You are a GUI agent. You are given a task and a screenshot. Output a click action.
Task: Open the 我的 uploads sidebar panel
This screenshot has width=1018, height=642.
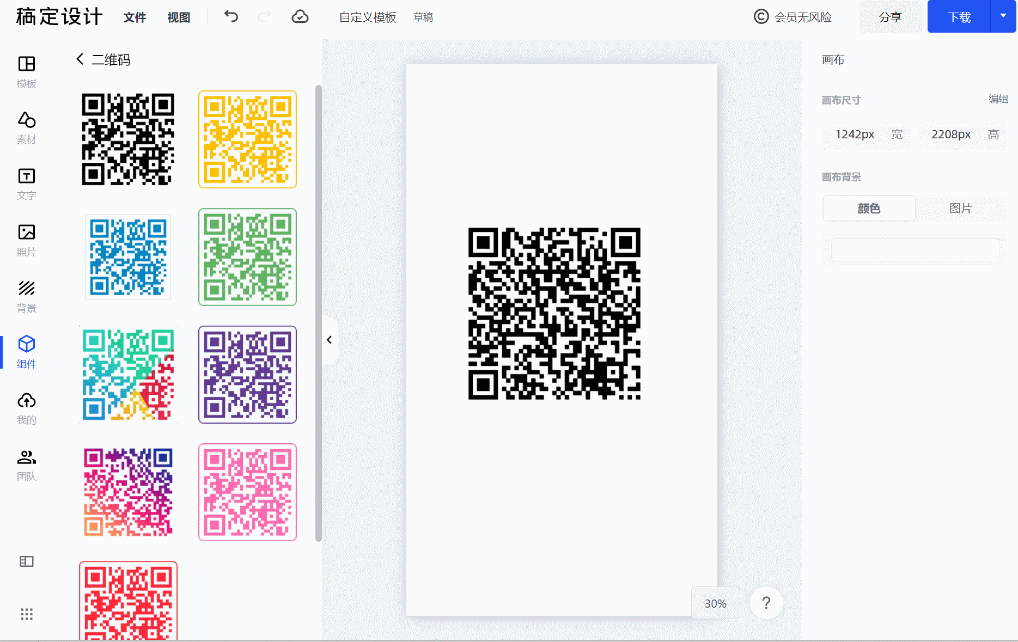(x=26, y=408)
